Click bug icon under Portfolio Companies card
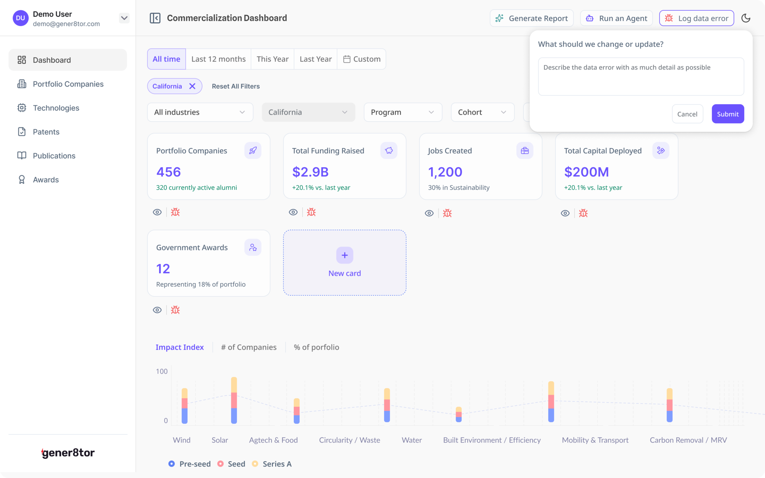This screenshot has height=478, width=765. click(x=175, y=212)
